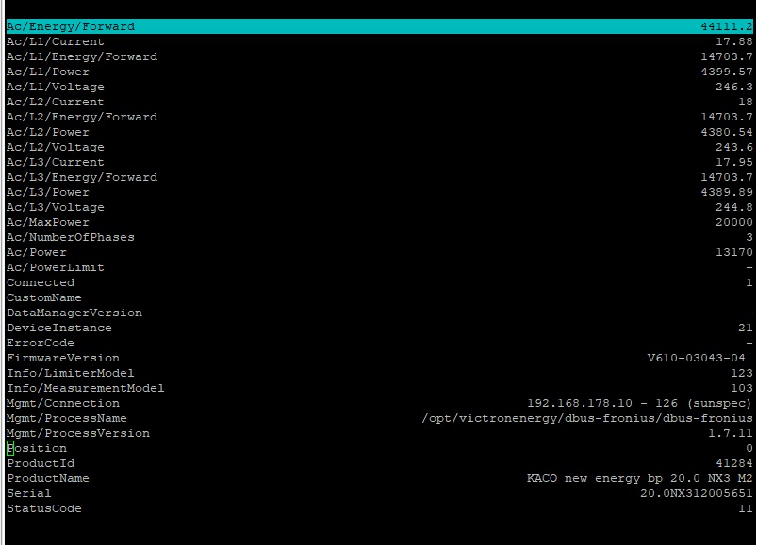Image resolution: width=757 pixels, height=545 pixels.
Task: Select the ProductId entry
Action: [x=379, y=463]
